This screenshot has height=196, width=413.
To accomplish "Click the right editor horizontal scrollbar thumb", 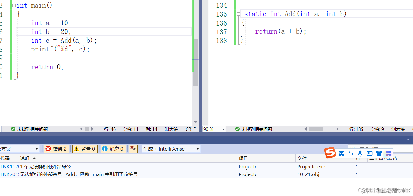I will tap(316, 129).
